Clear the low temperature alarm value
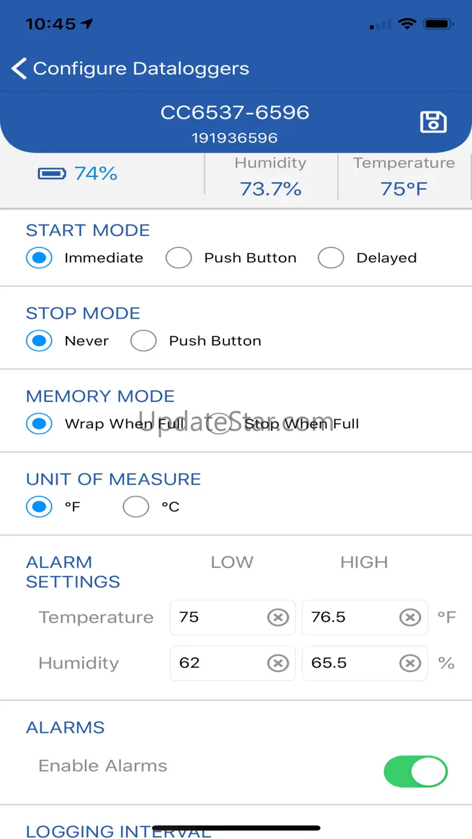 click(278, 618)
